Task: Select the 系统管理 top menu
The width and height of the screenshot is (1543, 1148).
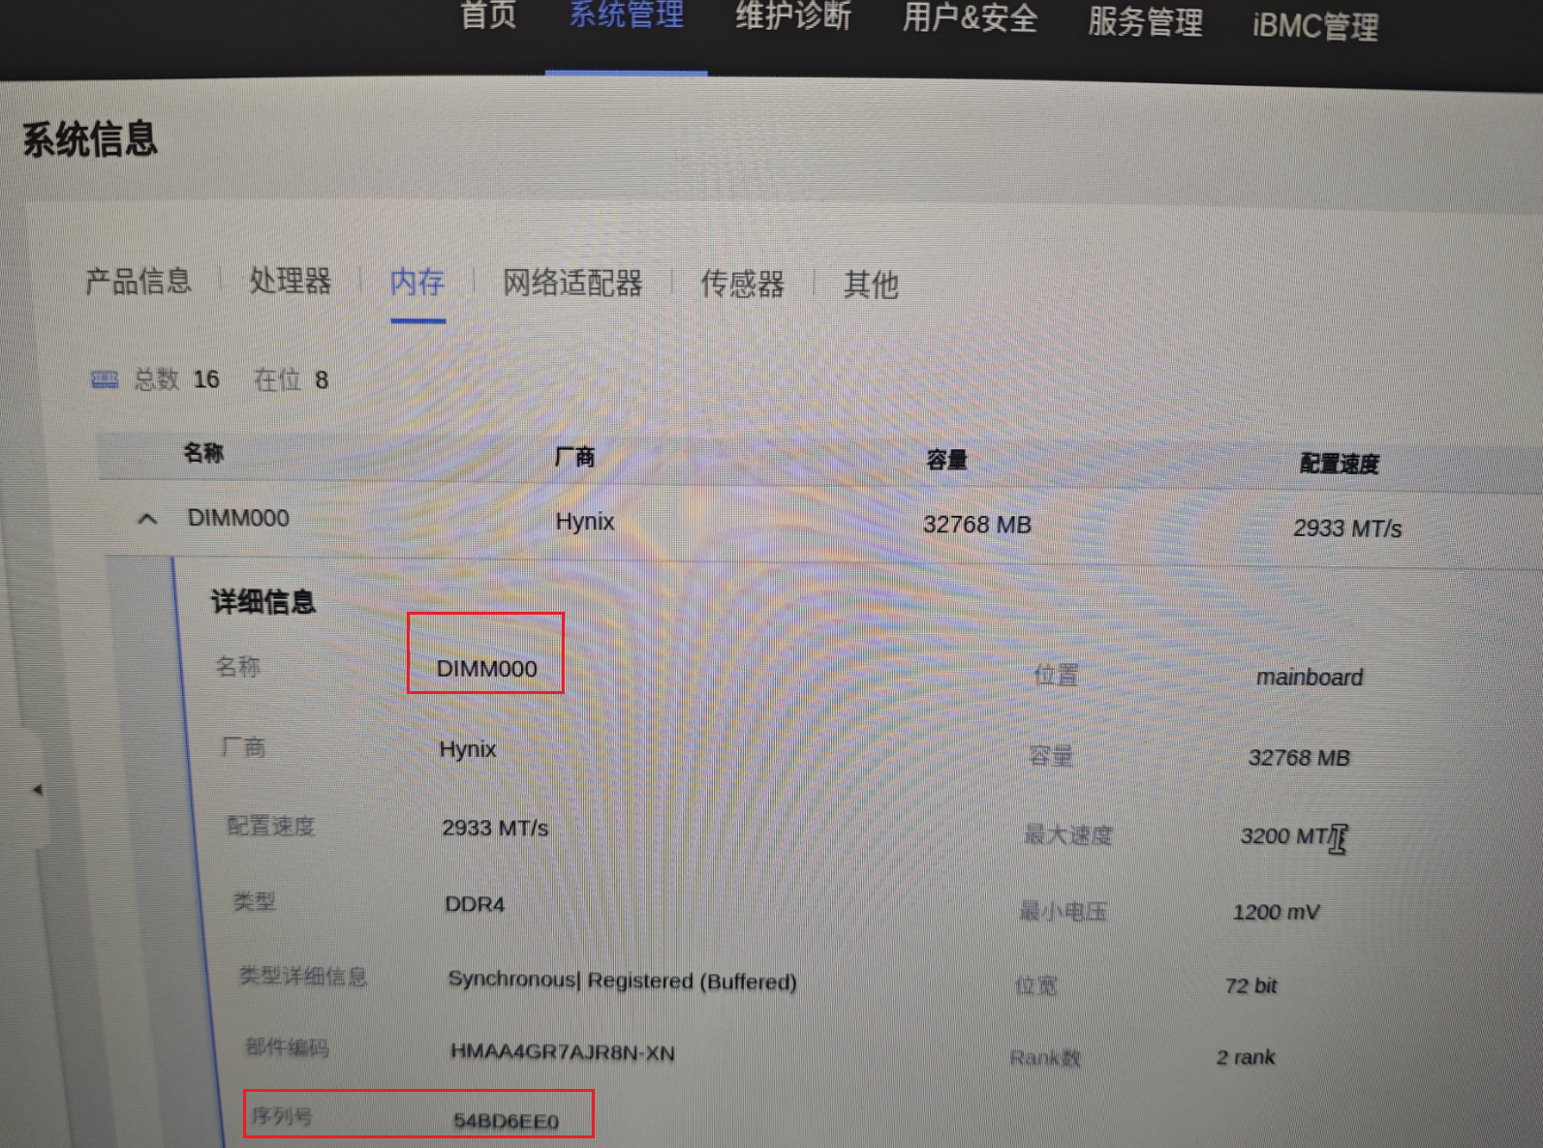Action: coord(626,15)
